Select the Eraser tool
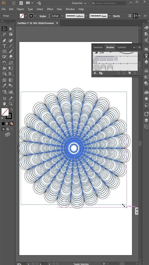Image resolution: width=149 pixels, height=265 pixels. 11,57
